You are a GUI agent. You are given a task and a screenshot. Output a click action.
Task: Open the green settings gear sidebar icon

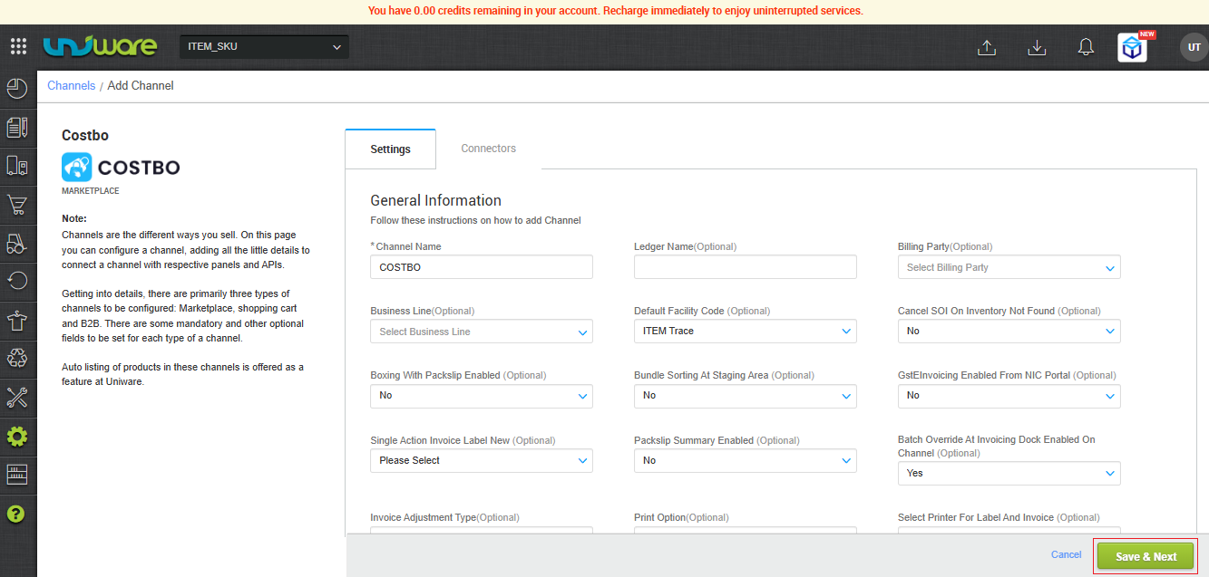click(17, 437)
